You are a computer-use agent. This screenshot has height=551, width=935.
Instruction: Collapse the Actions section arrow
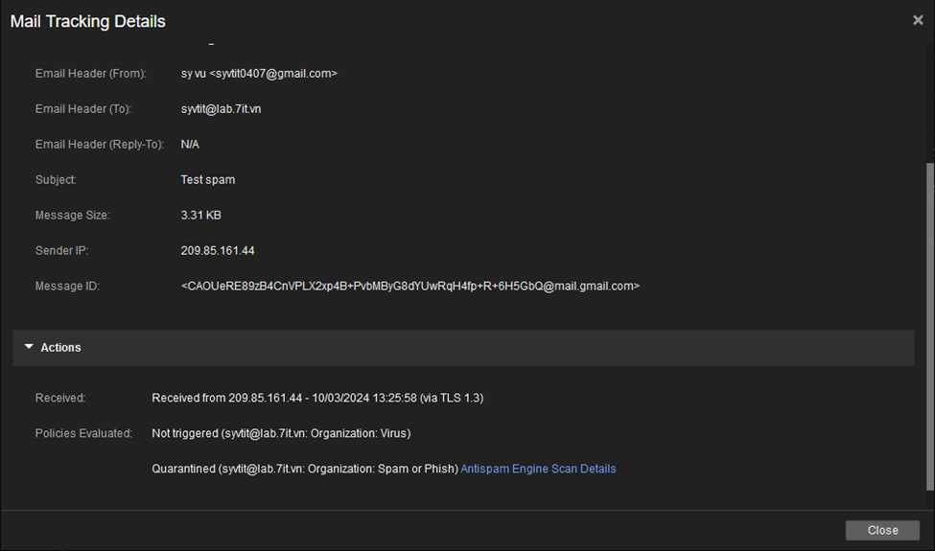point(29,347)
